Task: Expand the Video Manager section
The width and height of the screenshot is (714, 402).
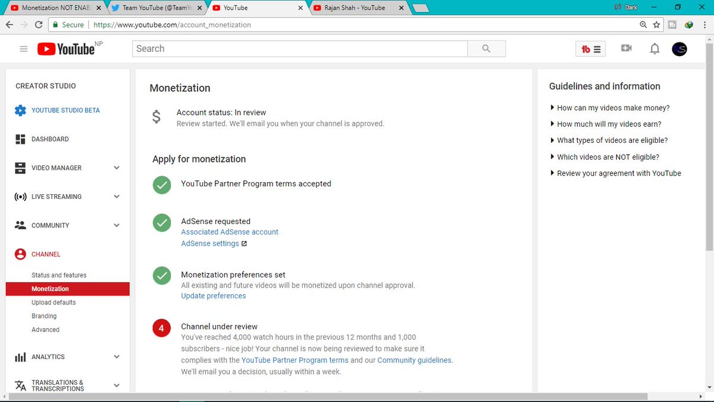Action: [x=117, y=168]
